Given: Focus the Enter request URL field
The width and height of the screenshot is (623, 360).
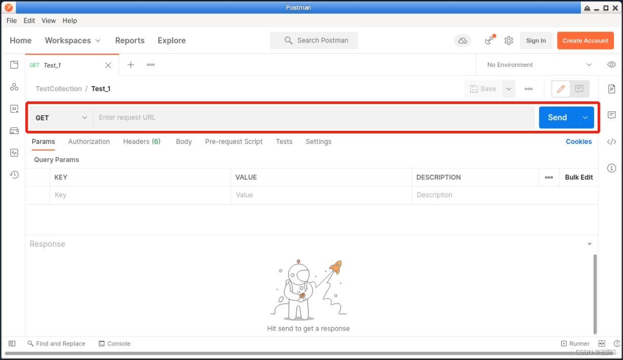Looking at the screenshot, I should tap(314, 118).
